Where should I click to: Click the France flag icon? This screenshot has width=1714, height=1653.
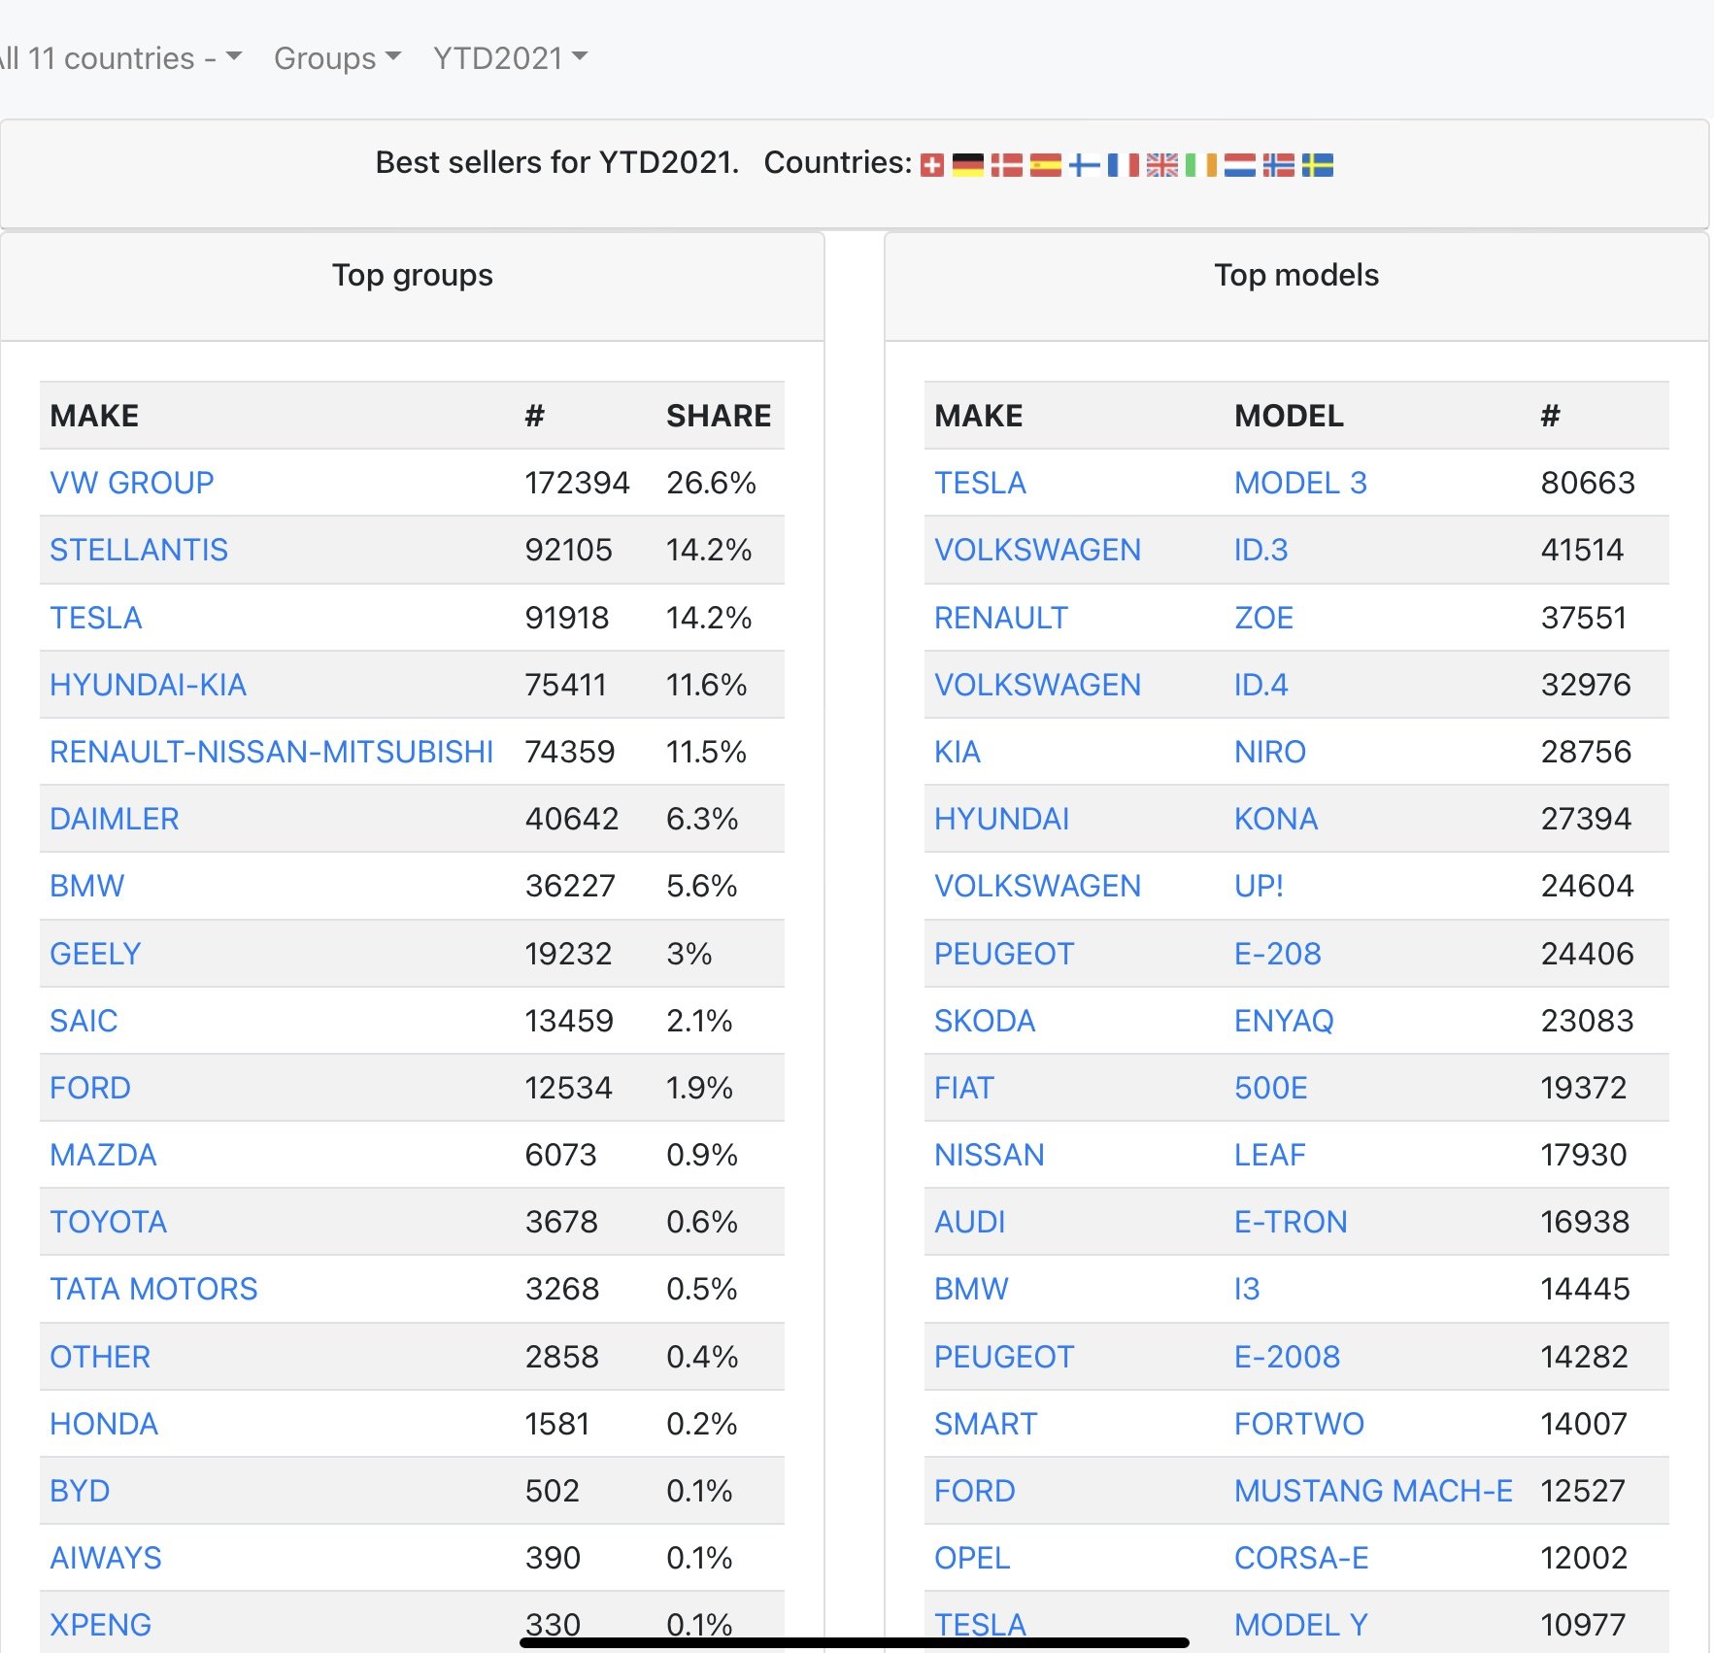tap(1123, 165)
